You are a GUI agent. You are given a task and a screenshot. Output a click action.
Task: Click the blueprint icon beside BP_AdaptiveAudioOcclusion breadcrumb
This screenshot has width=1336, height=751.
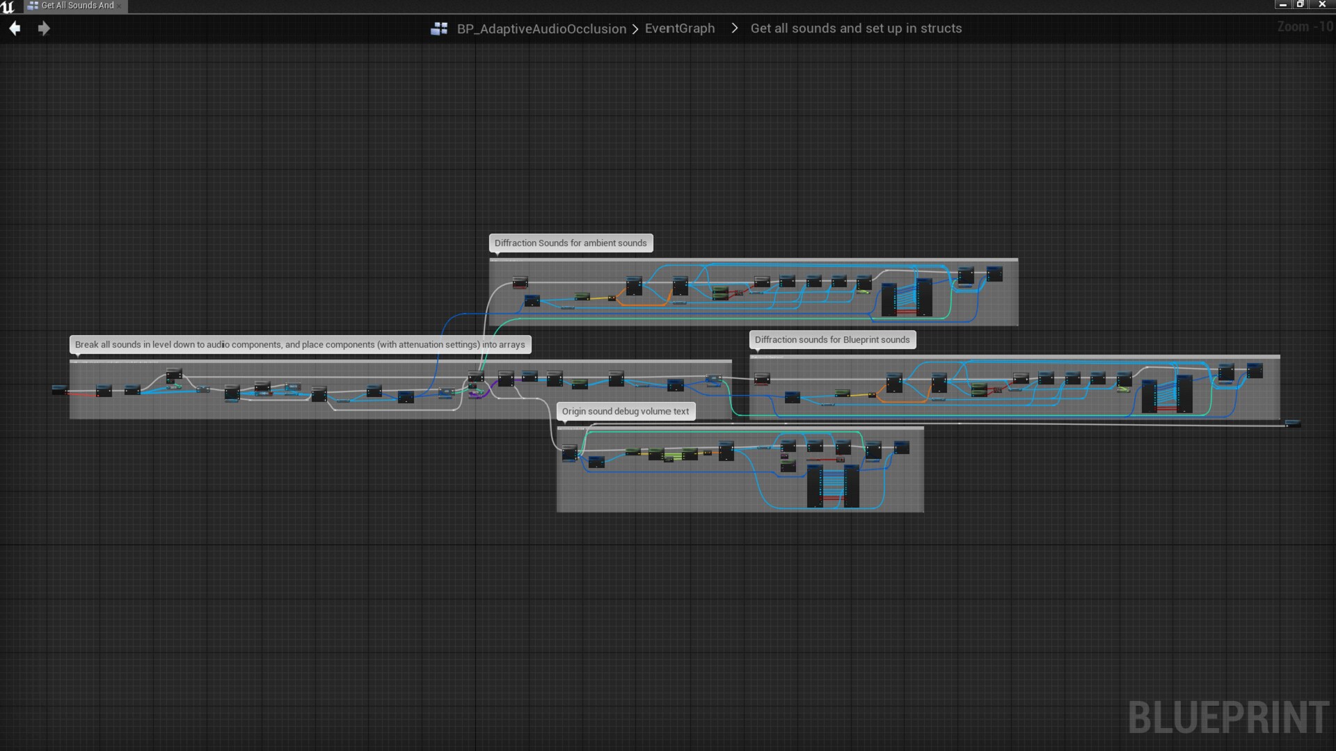coord(439,29)
